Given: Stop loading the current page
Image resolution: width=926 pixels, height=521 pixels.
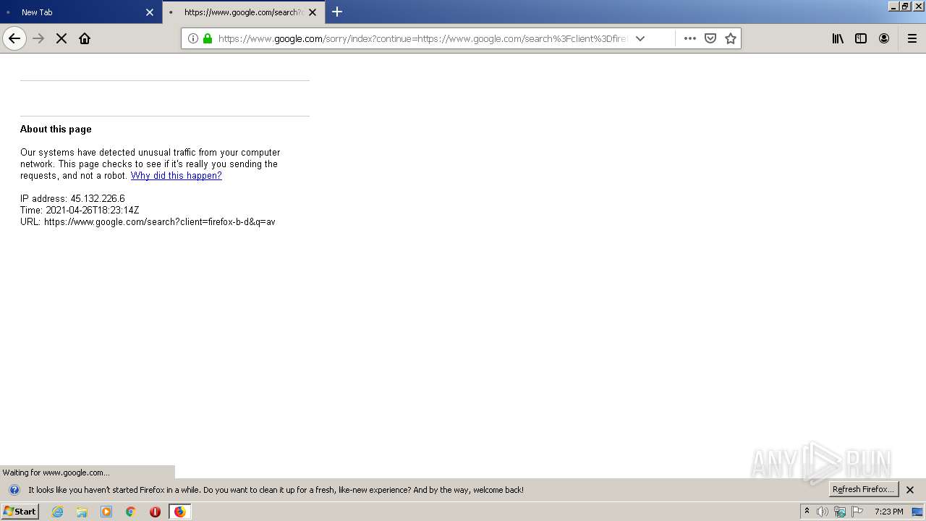Looking at the screenshot, I should [61, 38].
